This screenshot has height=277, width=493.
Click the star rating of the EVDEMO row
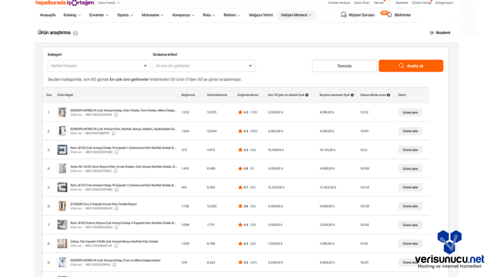pos(240,206)
